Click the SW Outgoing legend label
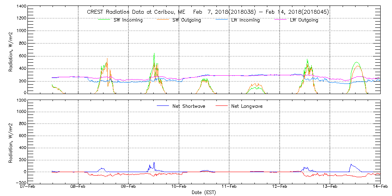 [187, 20]
